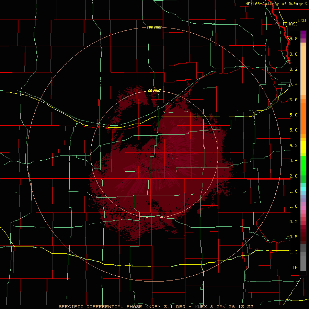Click the 2.6 value on the color scale
Screen dimensions: 309x309
[x=294, y=176]
